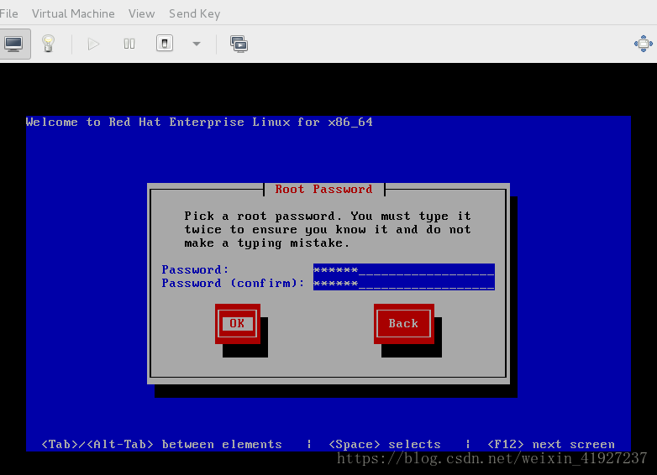Expand the shutdown options dropdown arrow
This screenshot has height=475, width=657.
pyautogui.click(x=196, y=44)
